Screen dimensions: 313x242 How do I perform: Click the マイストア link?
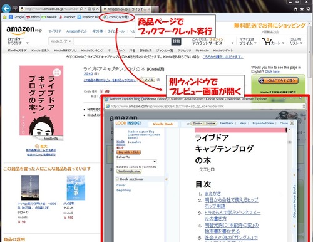[x=55, y=31]
